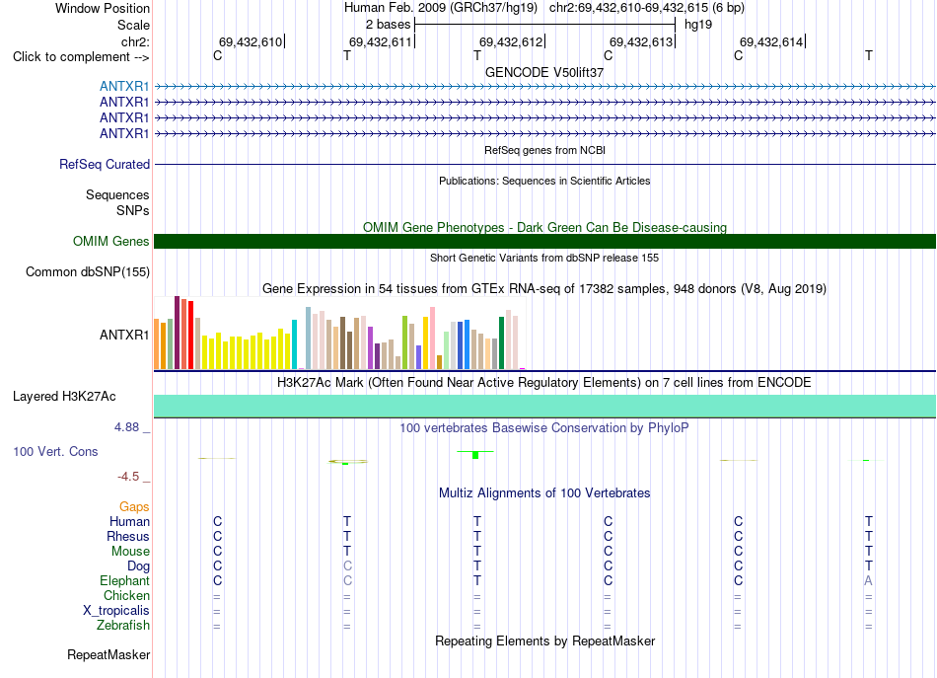Click the RefSeq Curated track label
The width and height of the screenshot is (937, 678).
point(105,164)
